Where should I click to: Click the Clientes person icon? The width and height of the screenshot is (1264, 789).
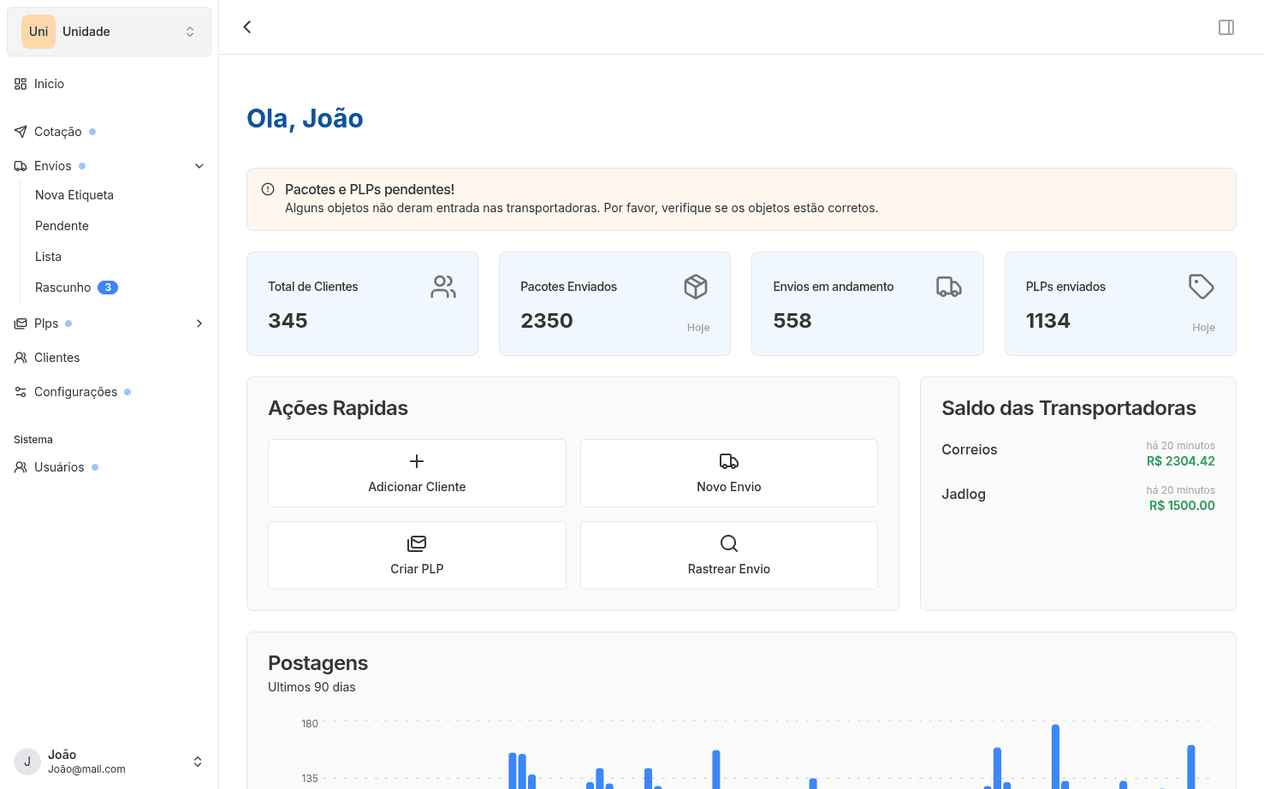(x=20, y=357)
